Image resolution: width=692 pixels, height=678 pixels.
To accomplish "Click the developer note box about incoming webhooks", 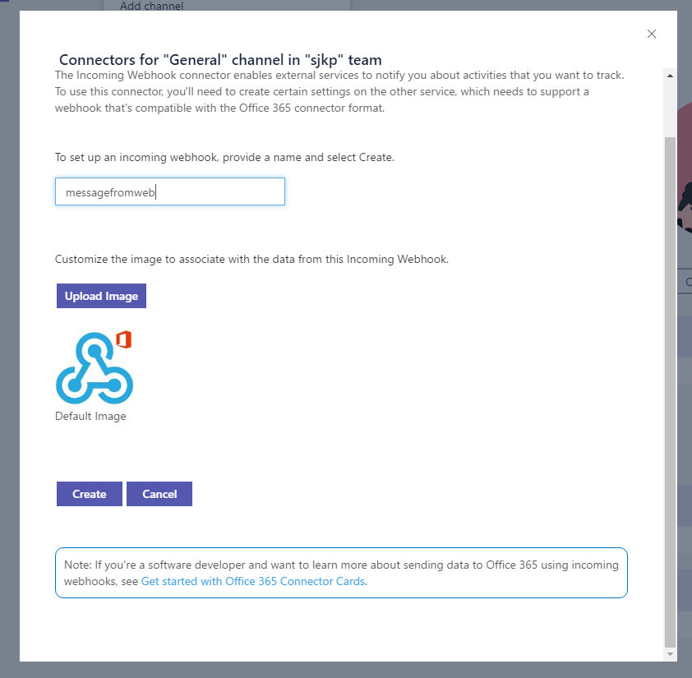I will 341,572.
